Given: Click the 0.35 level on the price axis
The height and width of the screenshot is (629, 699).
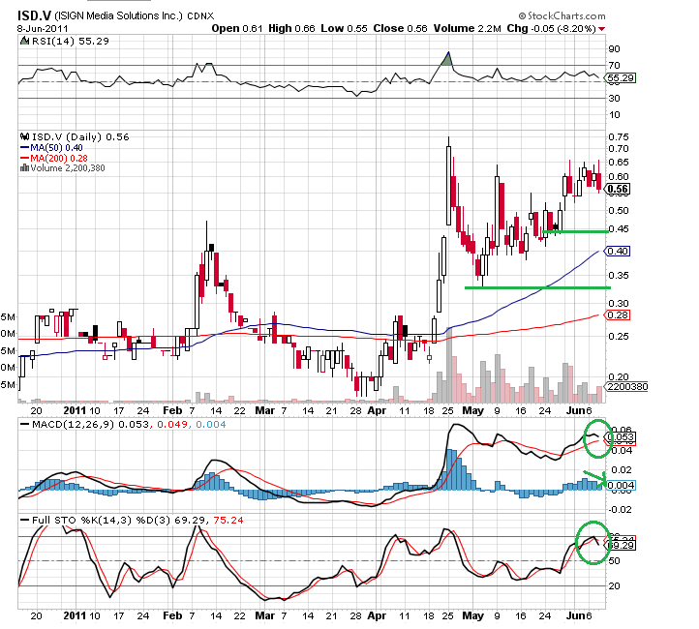Looking at the screenshot, I should click(619, 275).
